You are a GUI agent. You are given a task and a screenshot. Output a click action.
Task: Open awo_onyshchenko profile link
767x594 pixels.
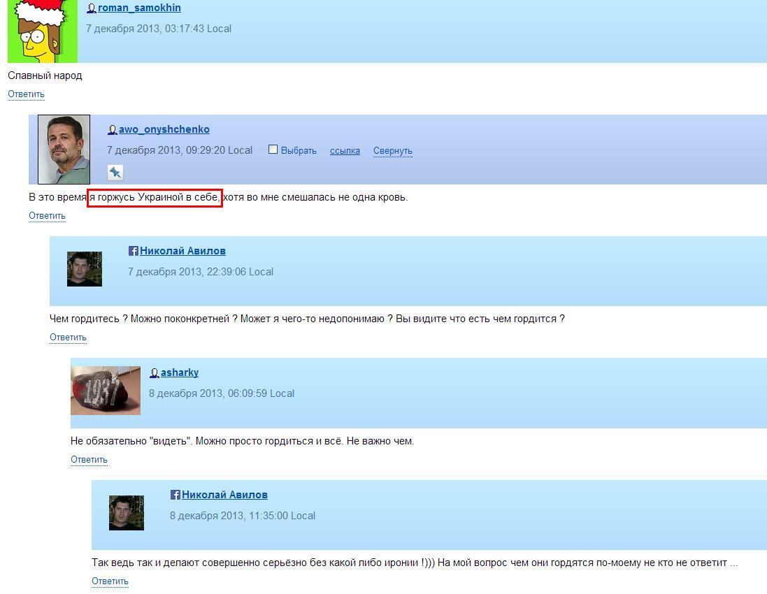pos(164,129)
